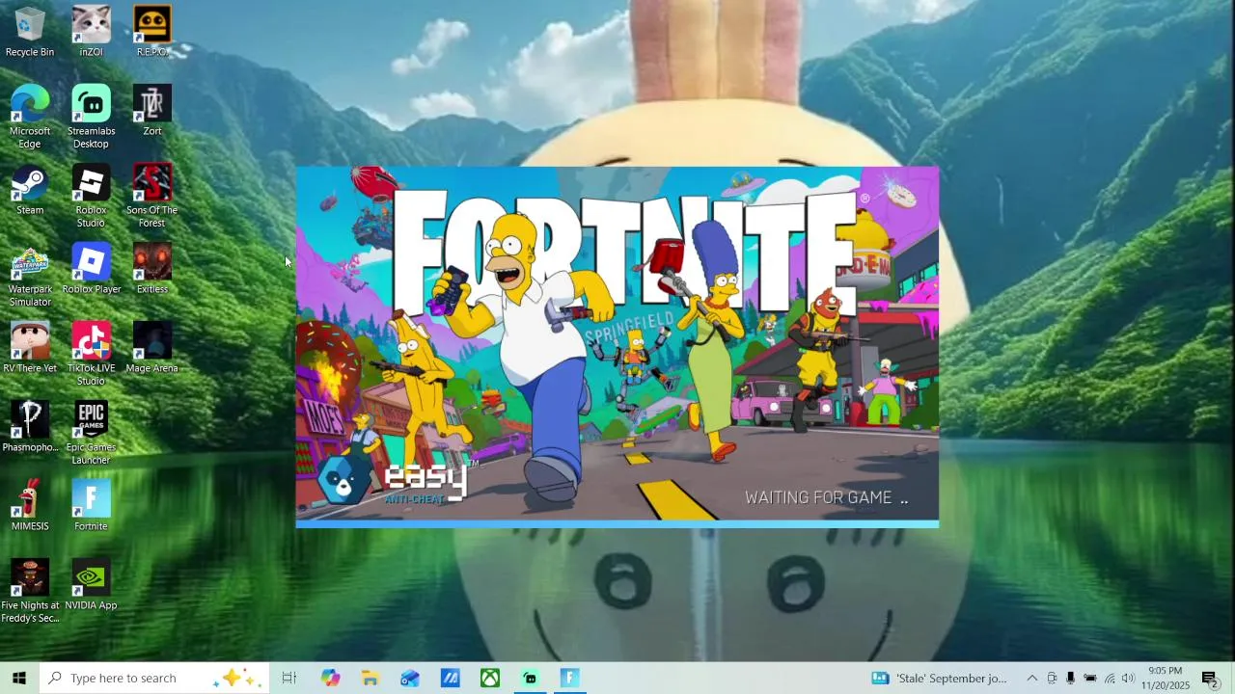Open the RV There Yet desktop shortcut
This screenshot has height=694, width=1235.
pyautogui.click(x=30, y=348)
